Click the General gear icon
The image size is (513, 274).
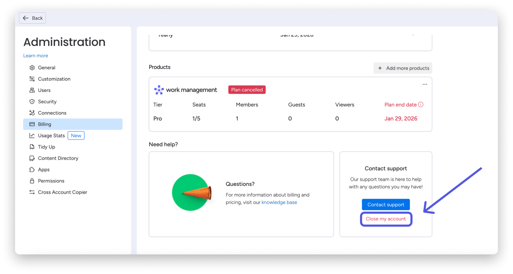tap(32, 68)
